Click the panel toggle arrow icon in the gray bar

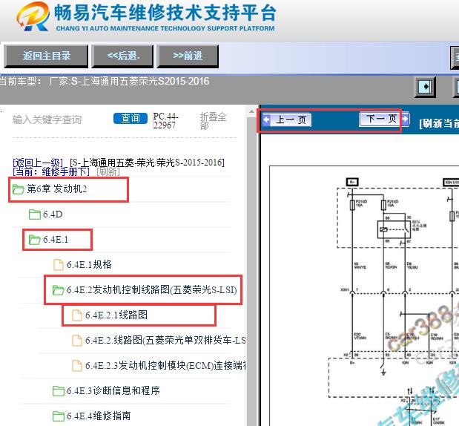(x=425, y=87)
